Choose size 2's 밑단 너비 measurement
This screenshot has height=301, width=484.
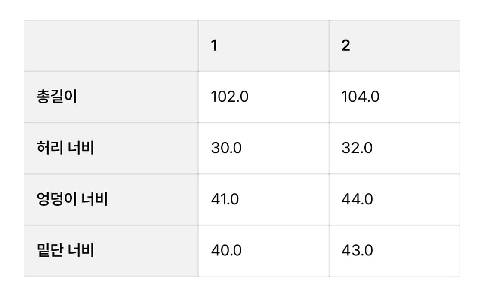[357, 250]
